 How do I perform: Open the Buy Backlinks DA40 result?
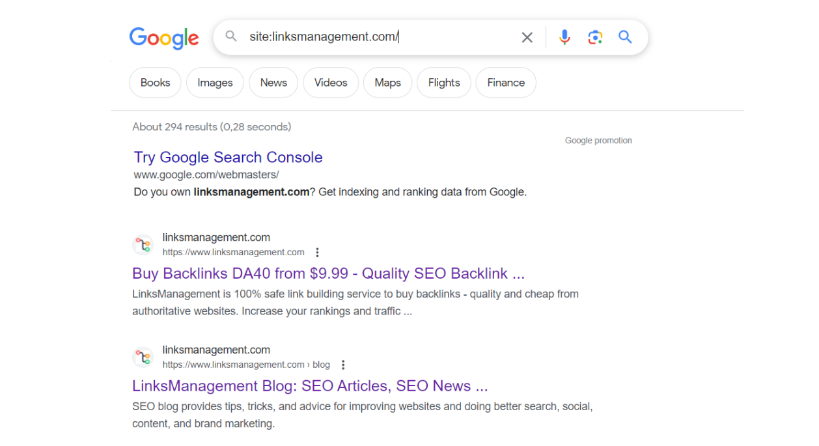click(328, 273)
